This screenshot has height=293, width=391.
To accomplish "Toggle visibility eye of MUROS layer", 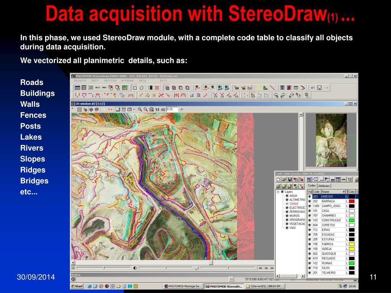I will pyautogui.click(x=287, y=216).
